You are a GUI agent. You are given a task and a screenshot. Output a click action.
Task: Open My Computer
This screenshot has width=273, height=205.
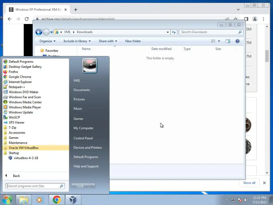point(83,128)
